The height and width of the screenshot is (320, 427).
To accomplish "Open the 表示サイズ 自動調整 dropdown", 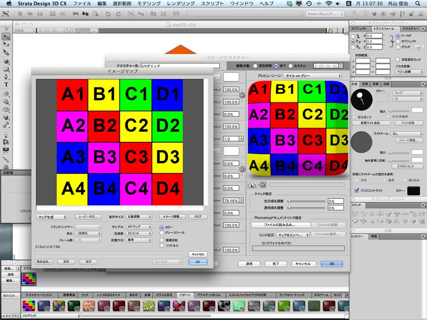I will 139,217.
